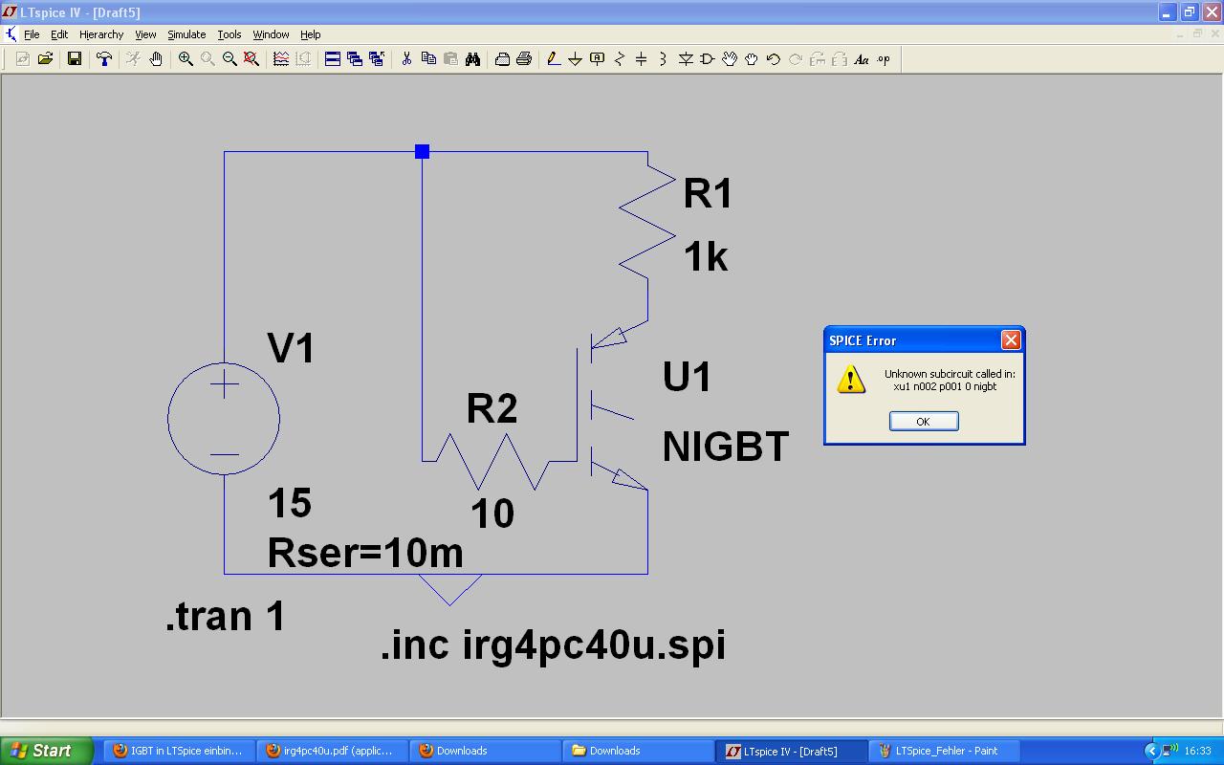The width and height of the screenshot is (1224, 765).
Task: Select the Capacitor placement tool
Action: (642, 58)
